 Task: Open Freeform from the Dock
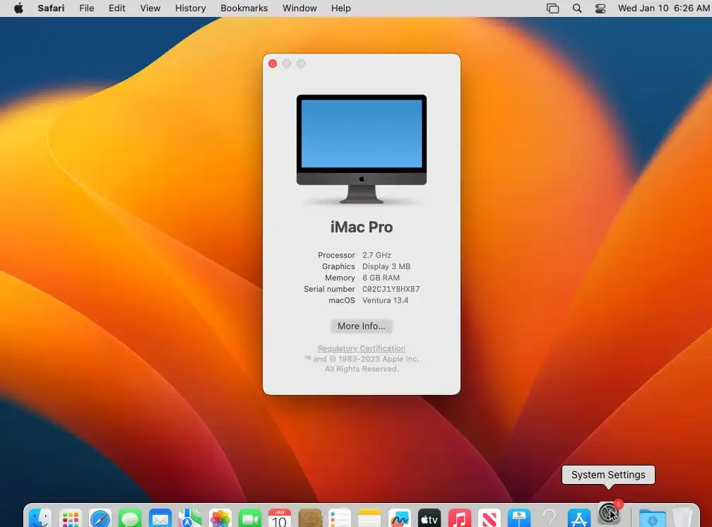point(400,519)
